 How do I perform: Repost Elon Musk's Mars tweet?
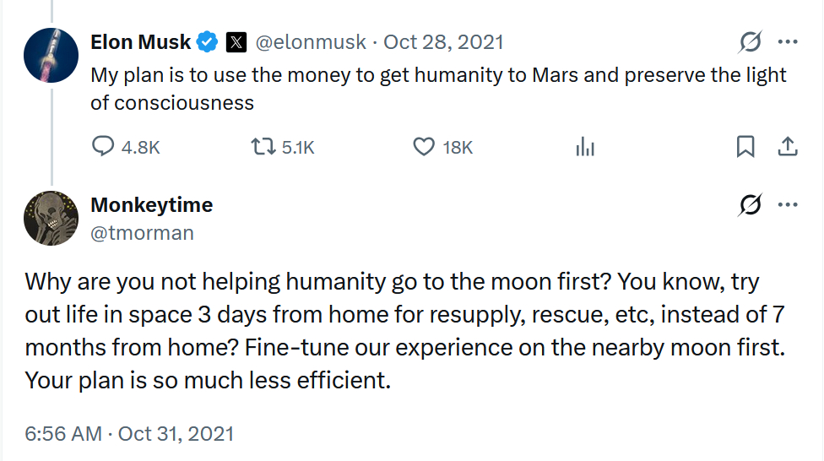coord(265,147)
